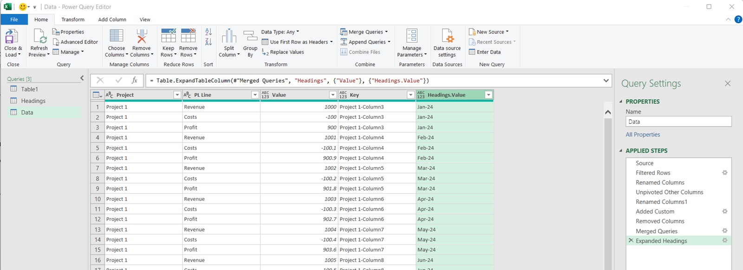Open gear settings for Added Custom step
743x270 pixels.
tap(724, 211)
